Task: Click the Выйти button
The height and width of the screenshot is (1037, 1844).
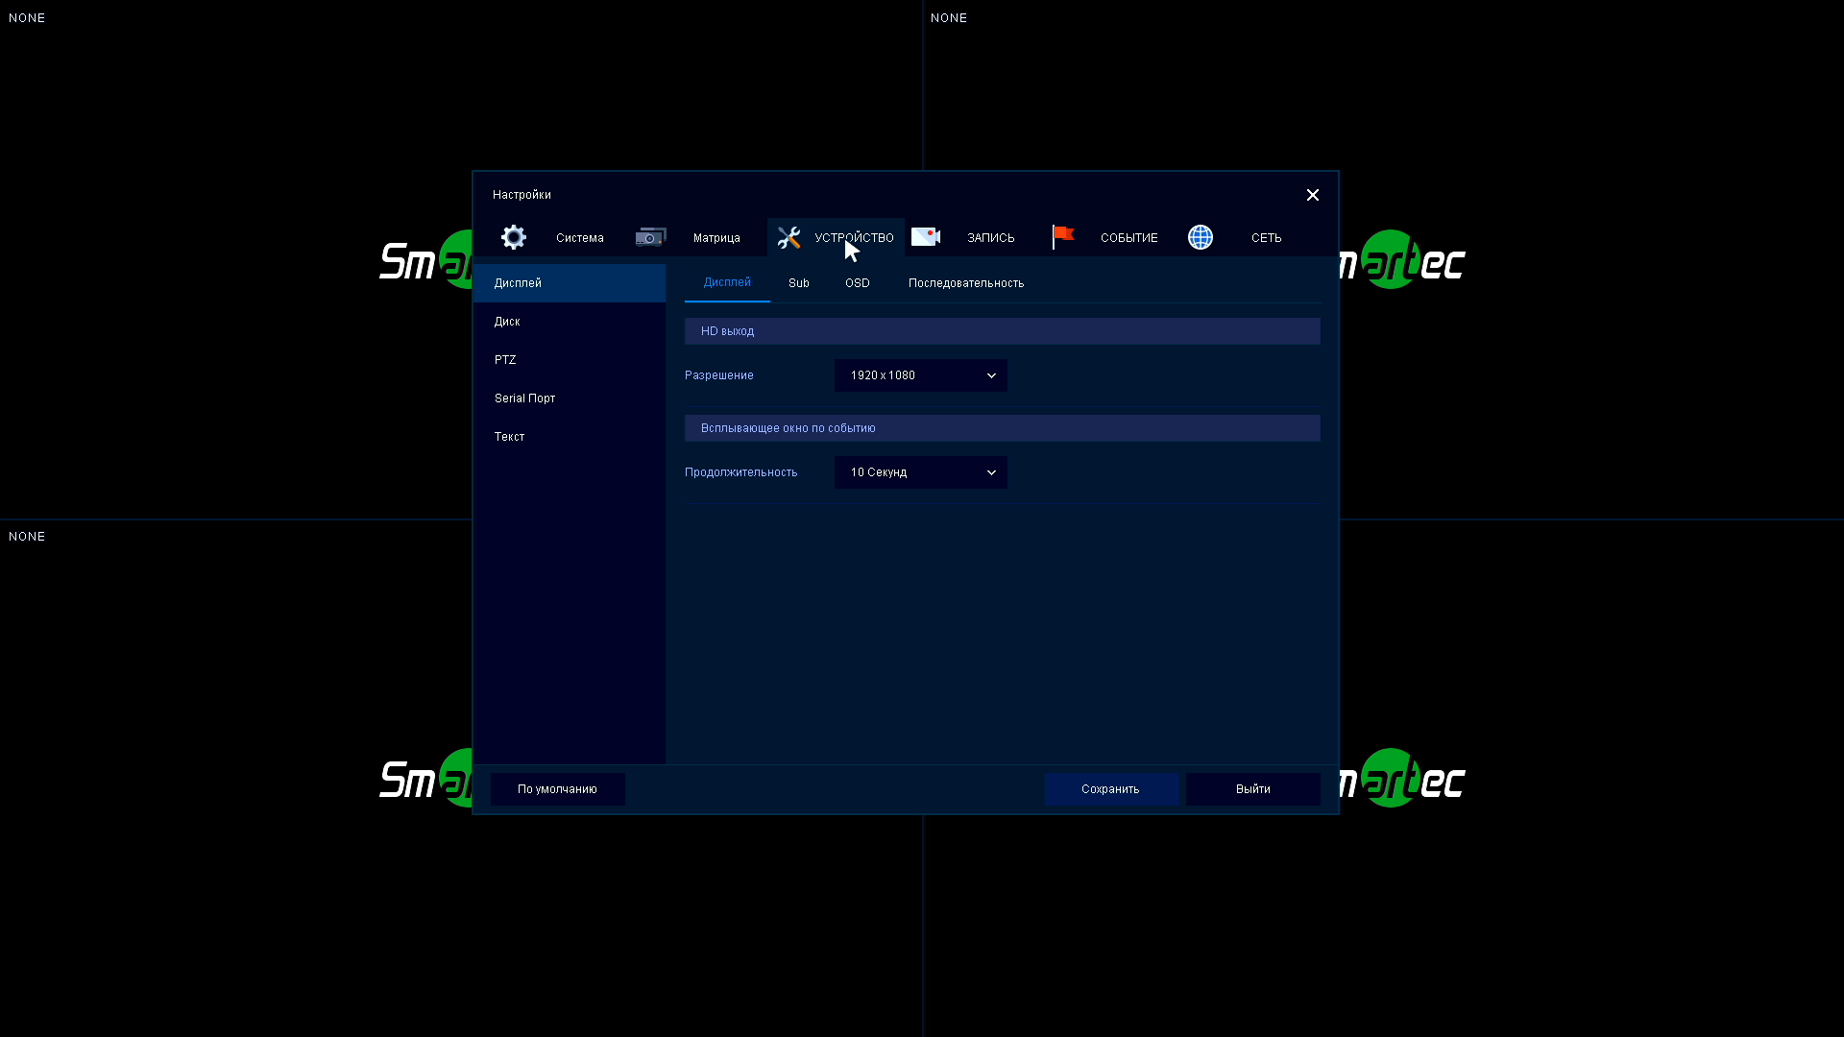Action: 1252,789
